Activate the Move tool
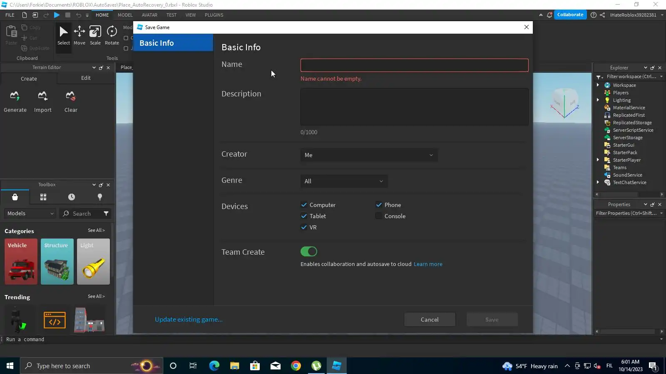The height and width of the screenshot is (374, 666). pos(80,35)
